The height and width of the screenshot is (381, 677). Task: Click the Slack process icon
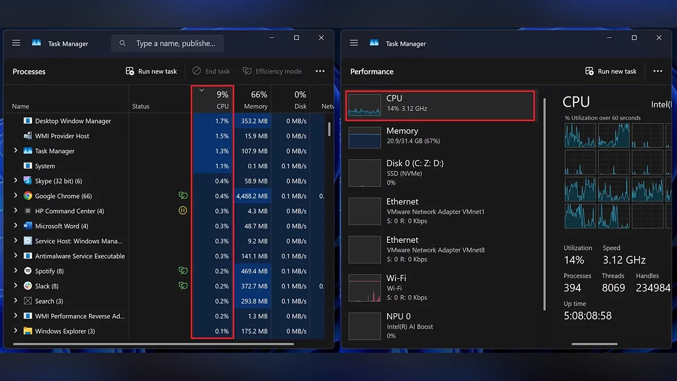(x=28, y=286)
